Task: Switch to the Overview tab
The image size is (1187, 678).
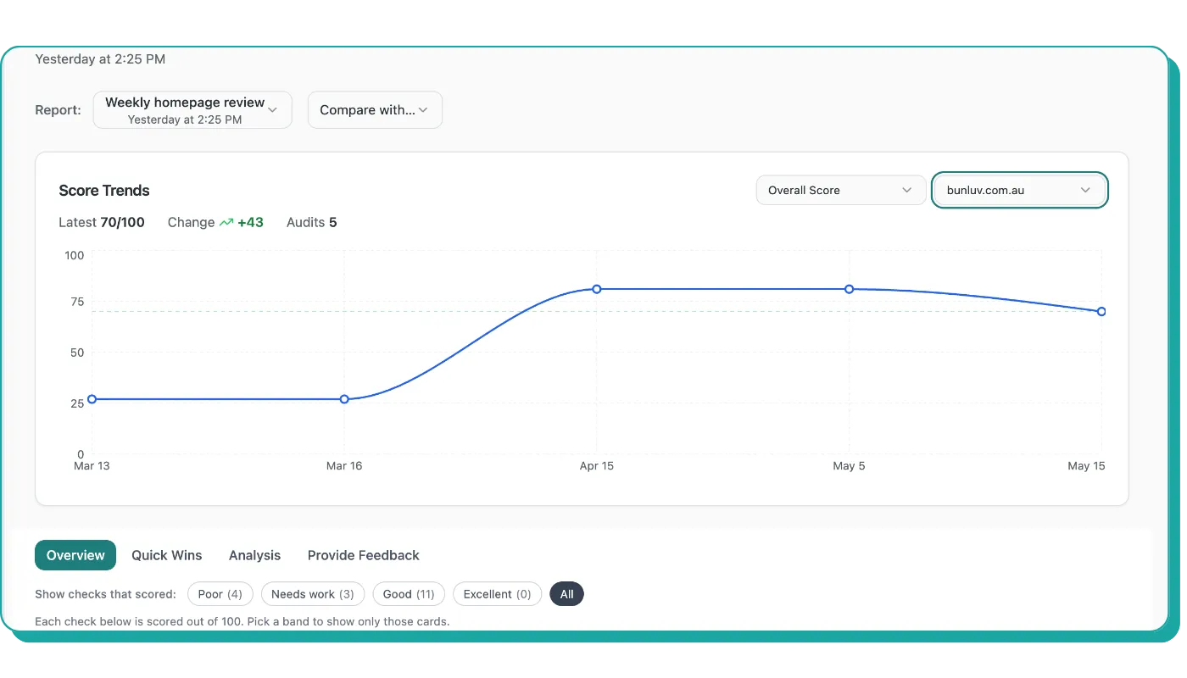Action: (x=75, y=555)
